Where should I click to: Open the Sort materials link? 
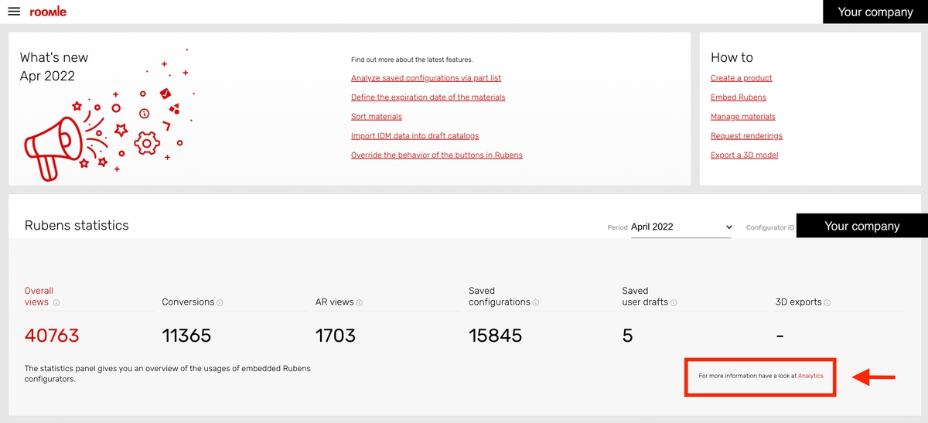coord(377,117)
